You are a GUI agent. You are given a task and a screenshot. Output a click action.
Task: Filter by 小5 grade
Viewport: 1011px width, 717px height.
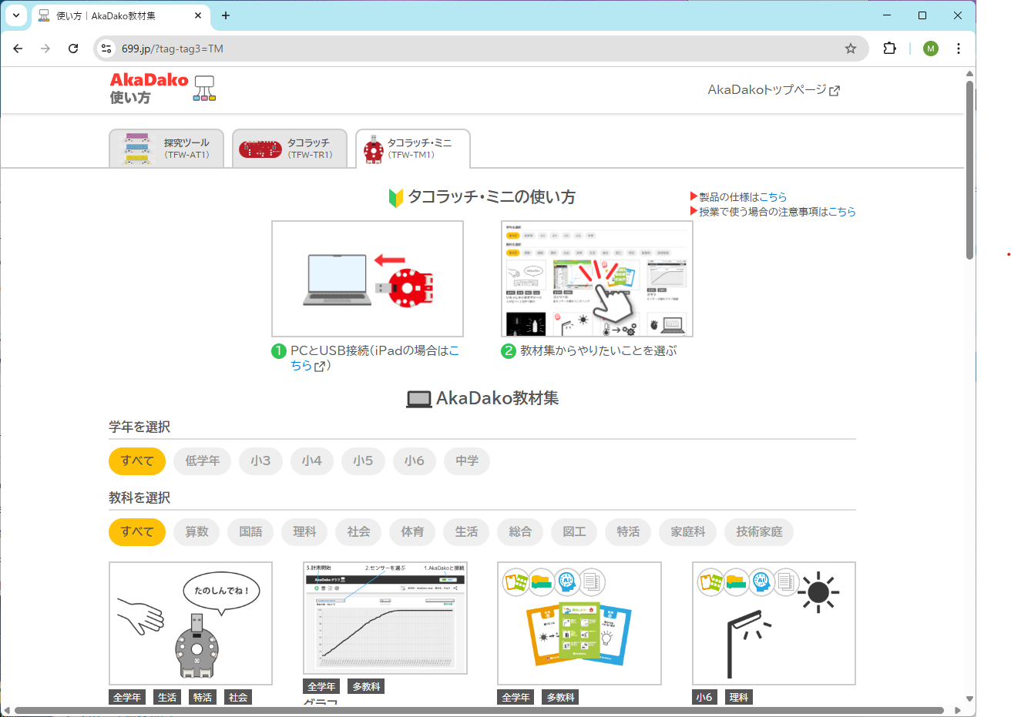[363, 461]
